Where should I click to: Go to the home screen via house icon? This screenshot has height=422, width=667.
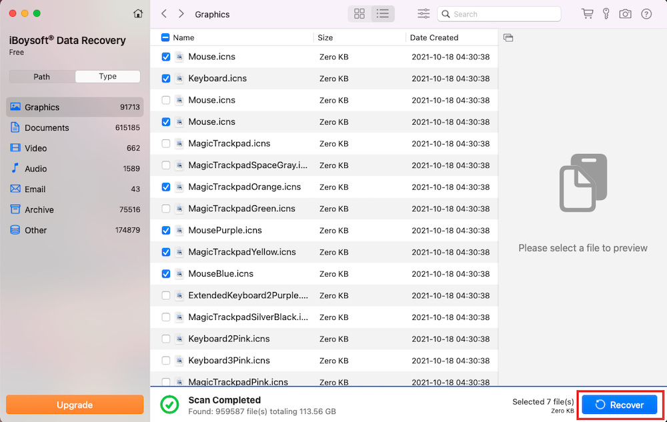pos(138,13)
